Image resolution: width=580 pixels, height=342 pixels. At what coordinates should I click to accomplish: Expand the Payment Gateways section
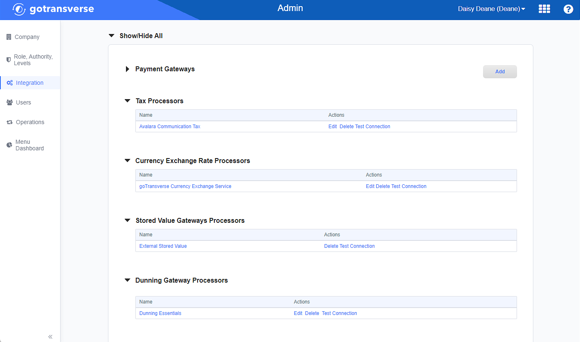click(x=127, y=69)
